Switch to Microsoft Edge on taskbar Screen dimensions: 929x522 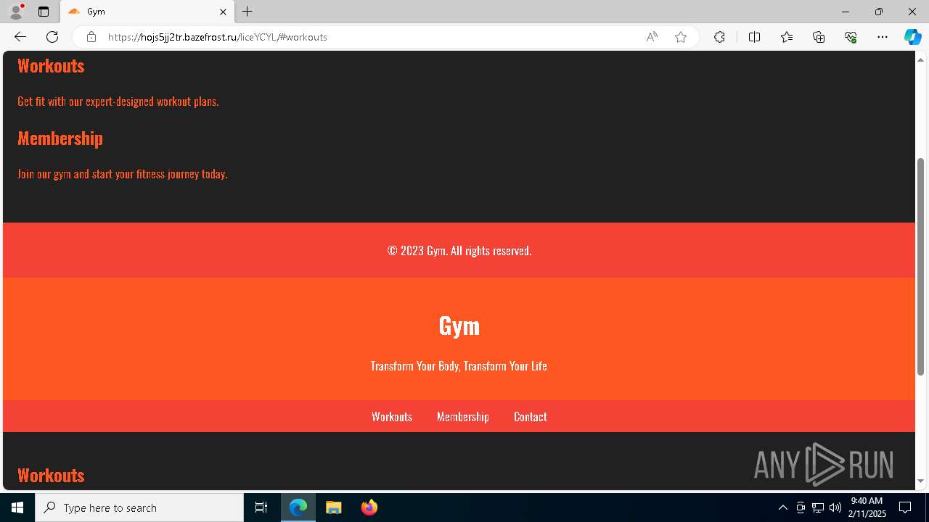pos(298,507)
